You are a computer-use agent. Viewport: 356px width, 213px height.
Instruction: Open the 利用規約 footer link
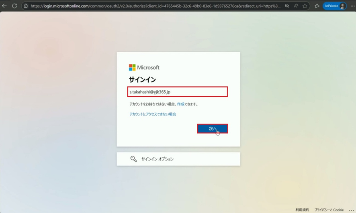click(302, 210)
